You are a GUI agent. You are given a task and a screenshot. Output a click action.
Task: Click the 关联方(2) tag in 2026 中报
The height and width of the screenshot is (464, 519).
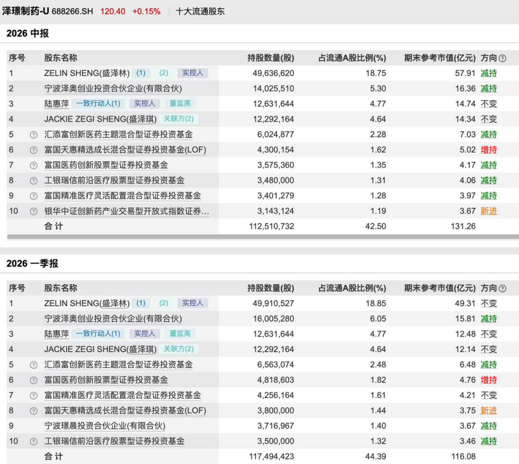coord(179,119)
